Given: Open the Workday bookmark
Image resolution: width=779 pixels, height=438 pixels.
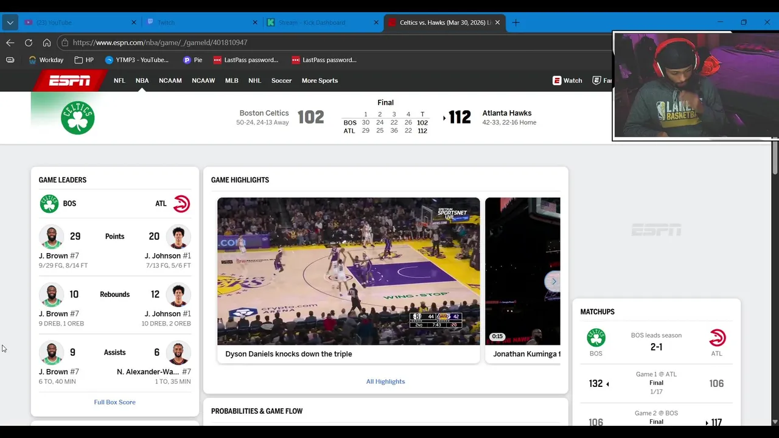Looking at the screenshot, I should (x=46, y=60).
